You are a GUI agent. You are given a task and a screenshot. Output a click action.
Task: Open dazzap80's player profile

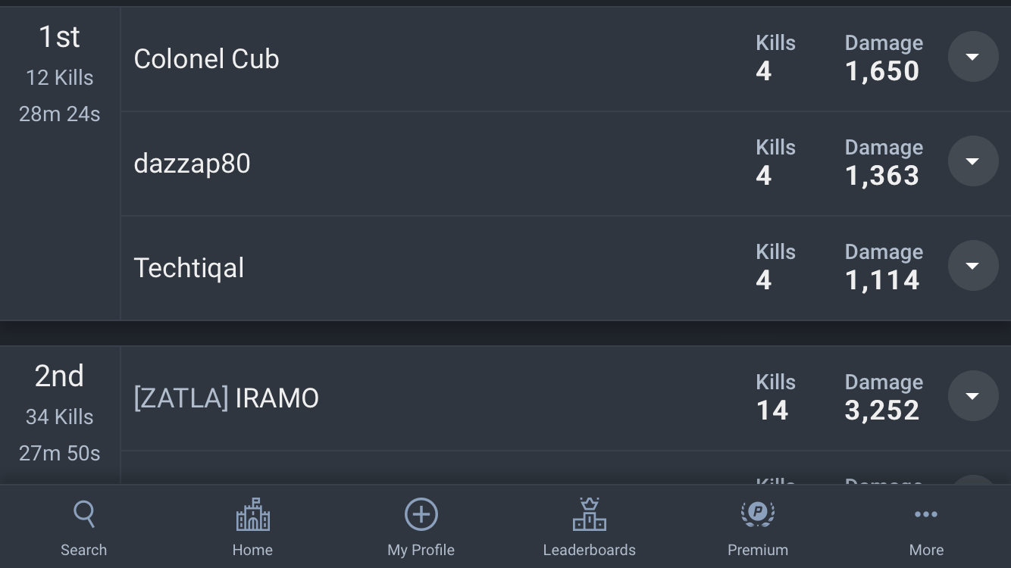(192, 164)
